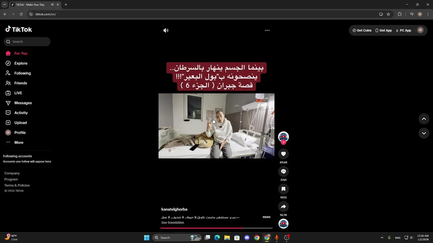Go to previous video with up arrow

point(424,119)
